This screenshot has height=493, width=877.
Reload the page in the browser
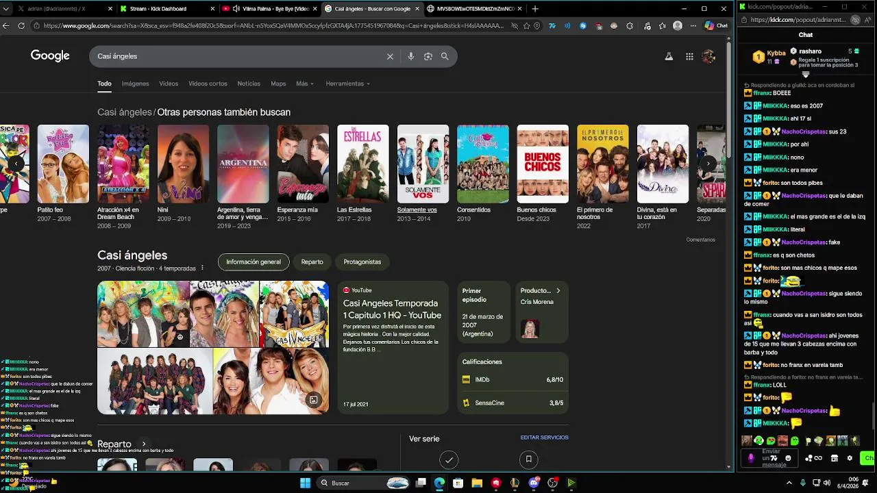click(21, 26)
